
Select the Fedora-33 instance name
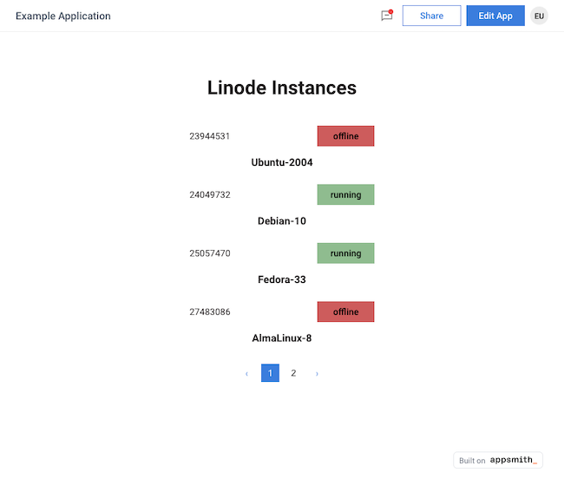coord(282,279)
